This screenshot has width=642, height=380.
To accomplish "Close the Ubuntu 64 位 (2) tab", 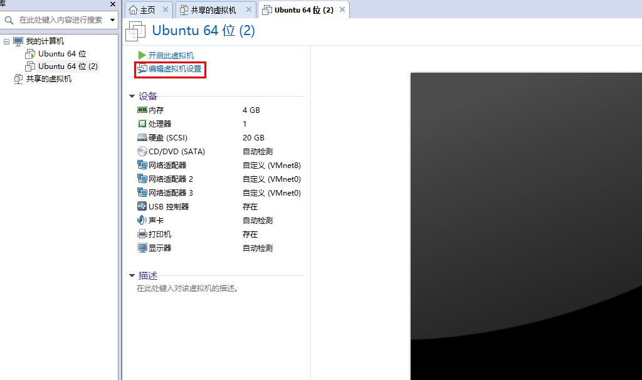I will point(342,9).
